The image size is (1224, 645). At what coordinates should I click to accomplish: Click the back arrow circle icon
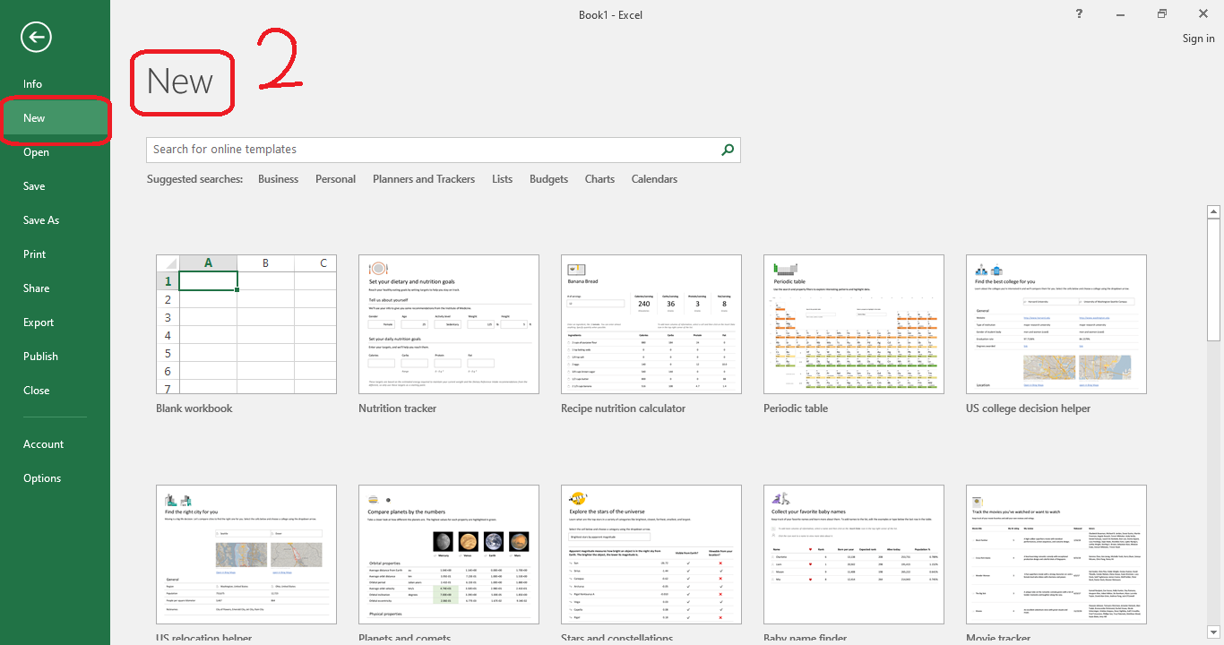point(37,37)
